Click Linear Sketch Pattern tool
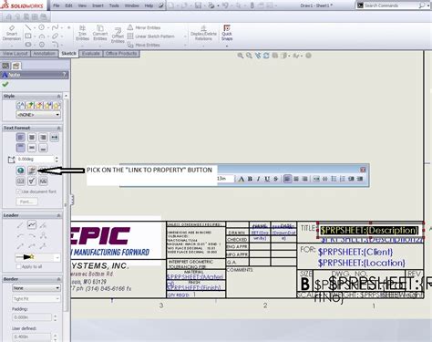Image resolution: width=432 pixels, height=342 pixels. click(x=151, y=36)
